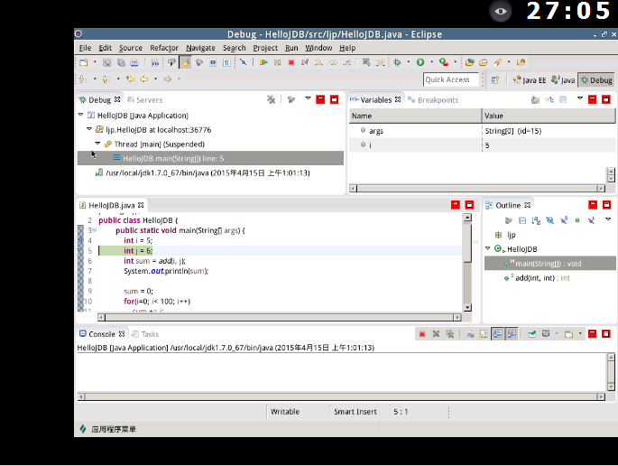This screenshot has height=466, width=618.
Task: Toggle the highlighted Mark Occurrences button
Action: click(185, 62)
